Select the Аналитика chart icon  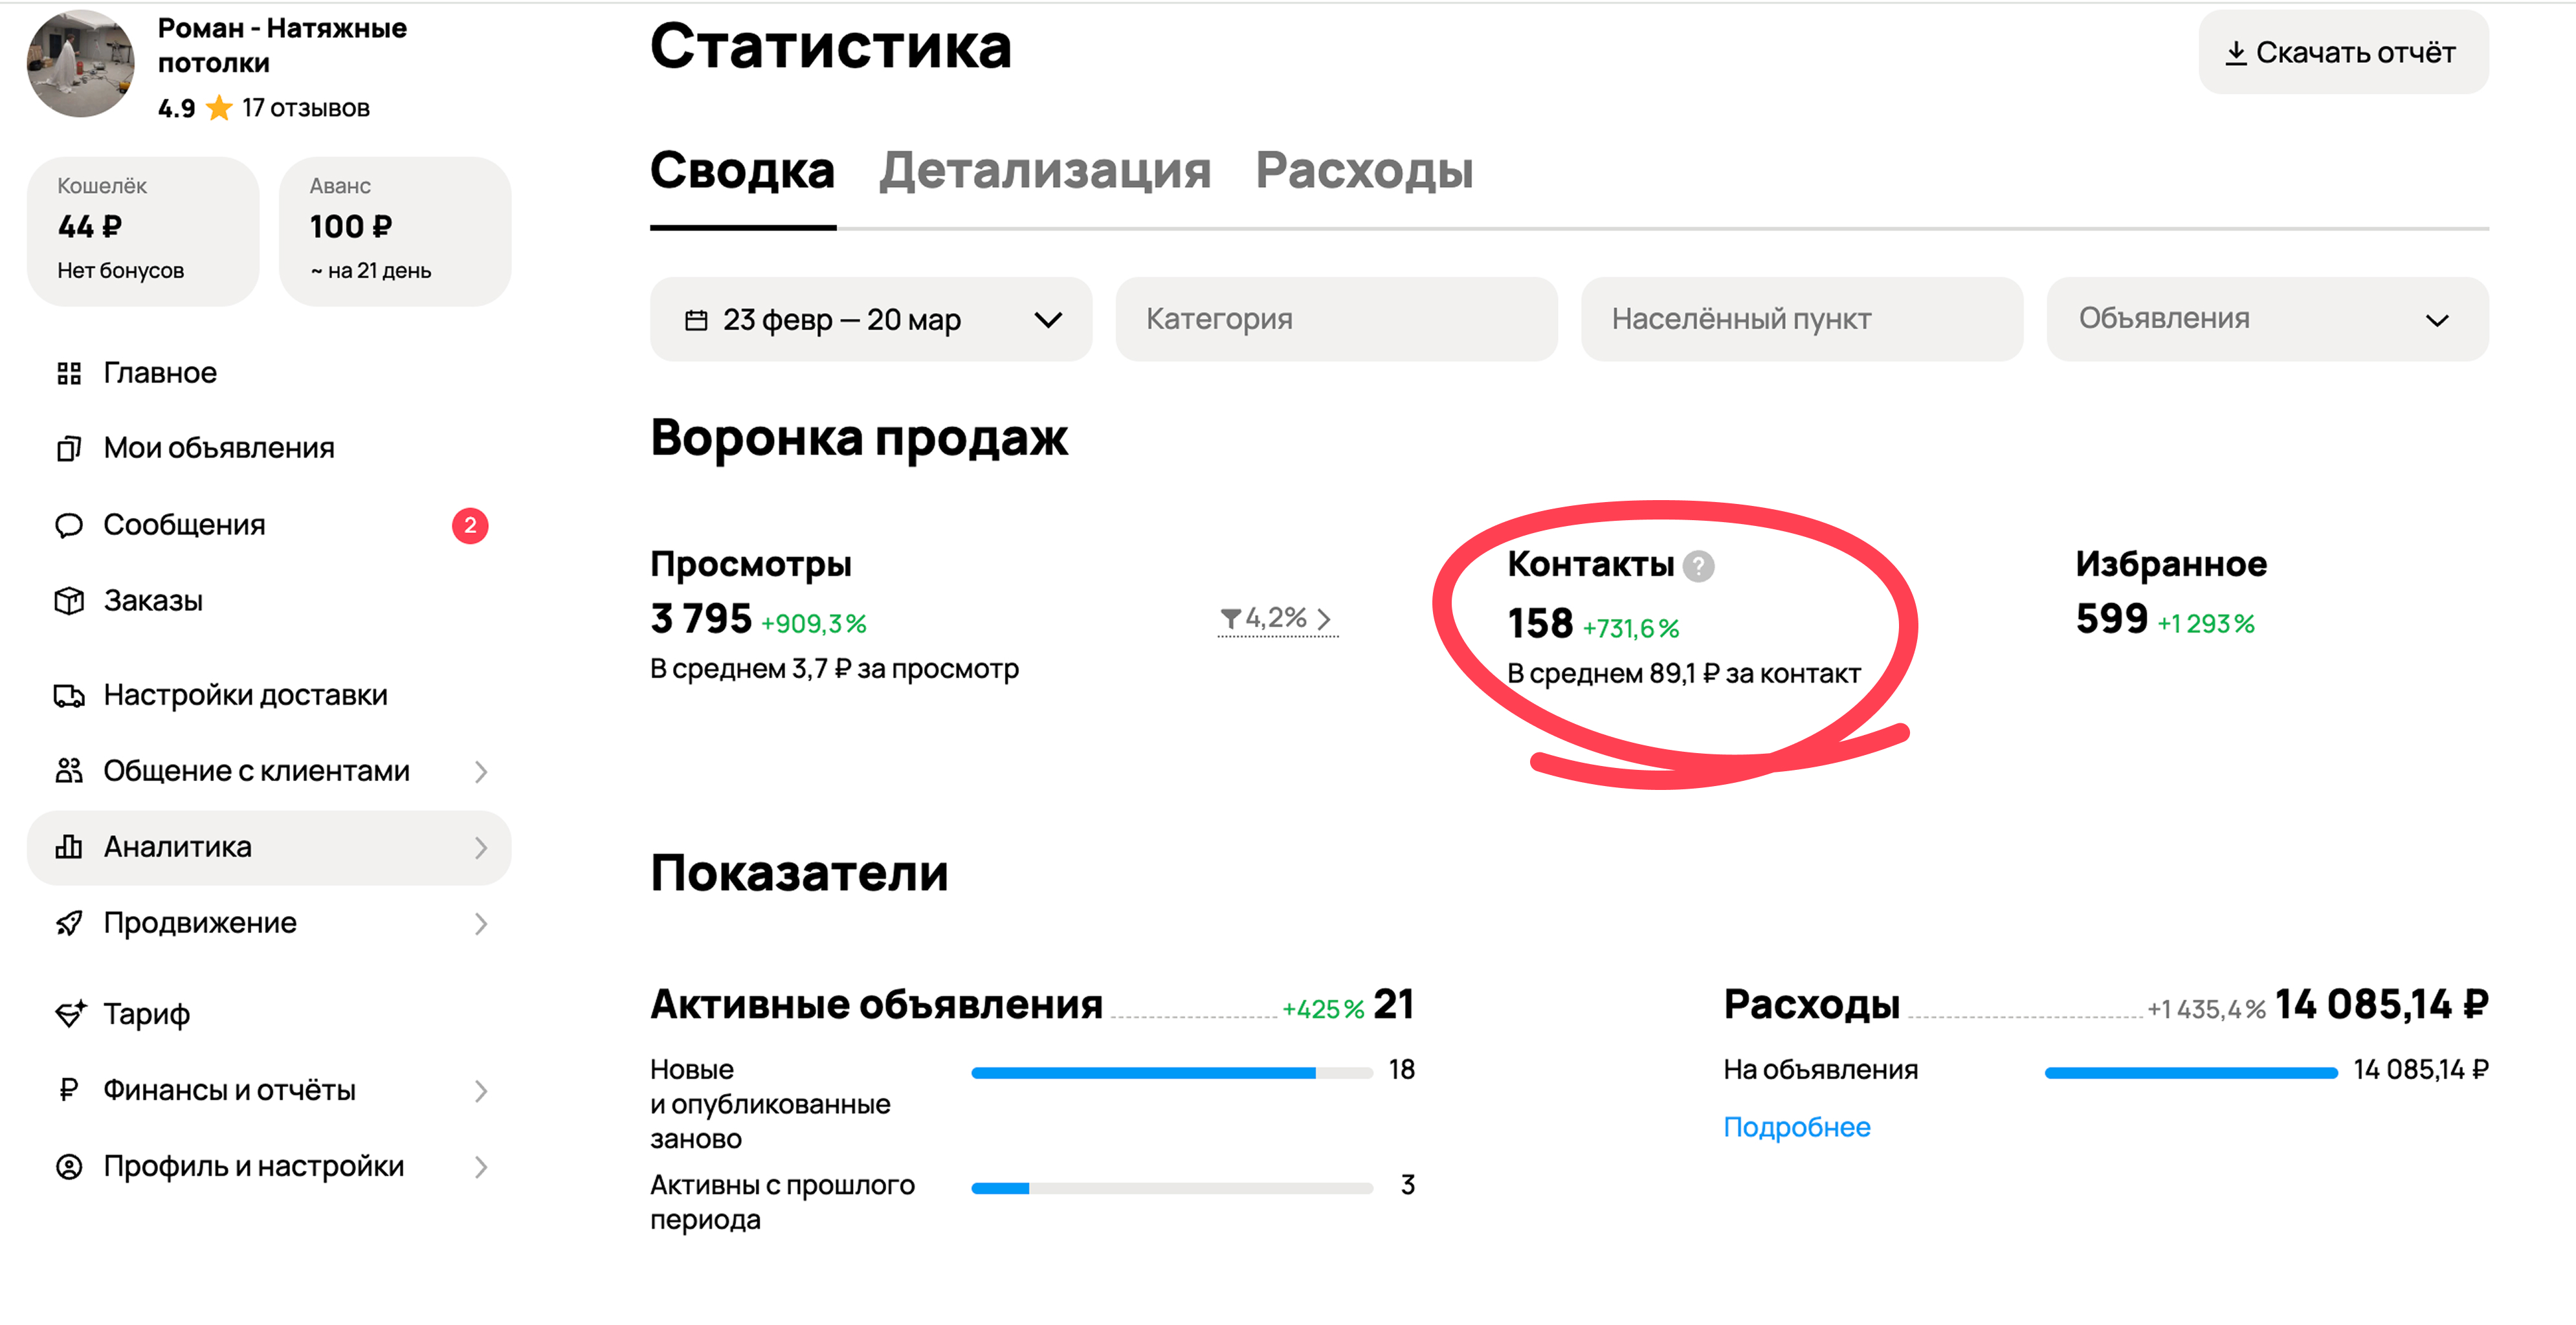(x=68, y=846)
